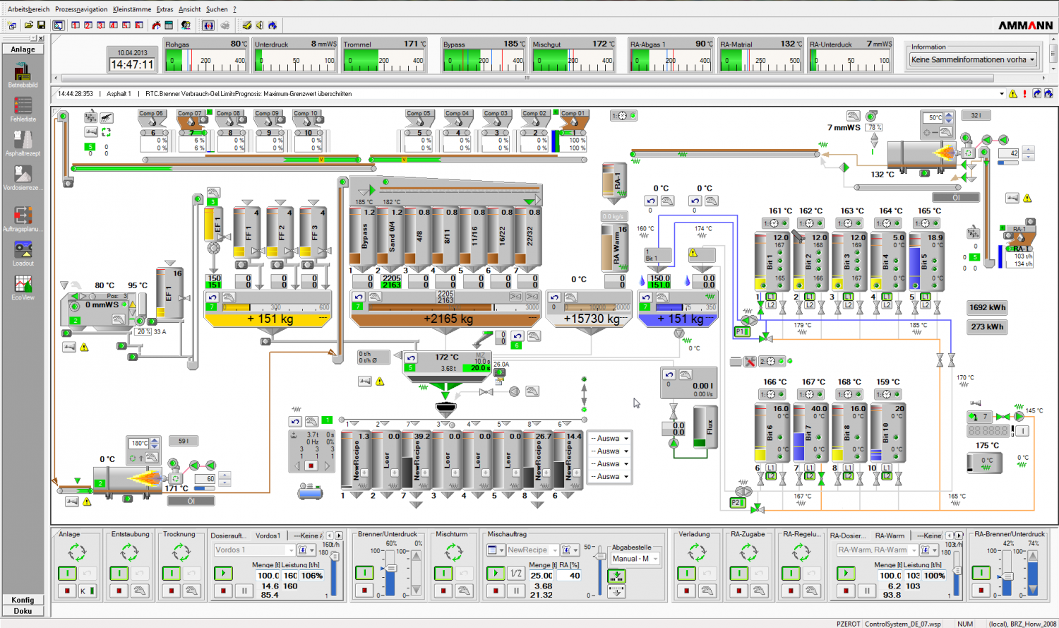Click the save diskette toolbar icon
The image size is (1059, 628).
coord(40,25)
